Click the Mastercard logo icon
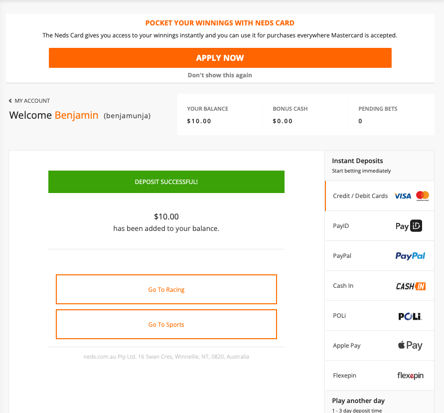The image size is (444, 413). coord(423,196)
